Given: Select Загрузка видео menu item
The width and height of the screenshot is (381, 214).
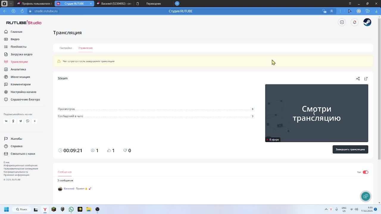Looking at the screenshot, I should click(18, 54).
